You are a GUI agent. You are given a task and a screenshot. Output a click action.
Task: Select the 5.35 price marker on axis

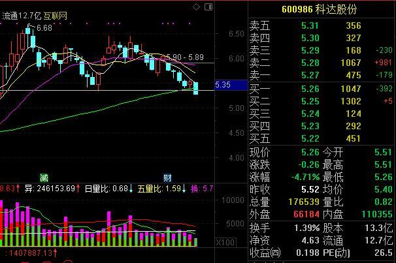[231, 85]
